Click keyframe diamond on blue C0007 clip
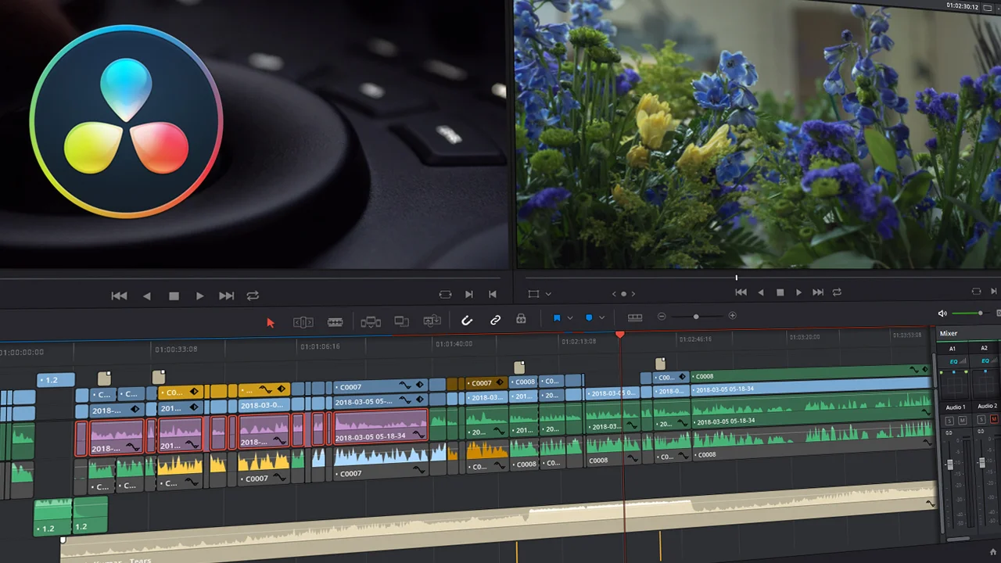This screenshot has width=1001, height=563. click(420, 386)
